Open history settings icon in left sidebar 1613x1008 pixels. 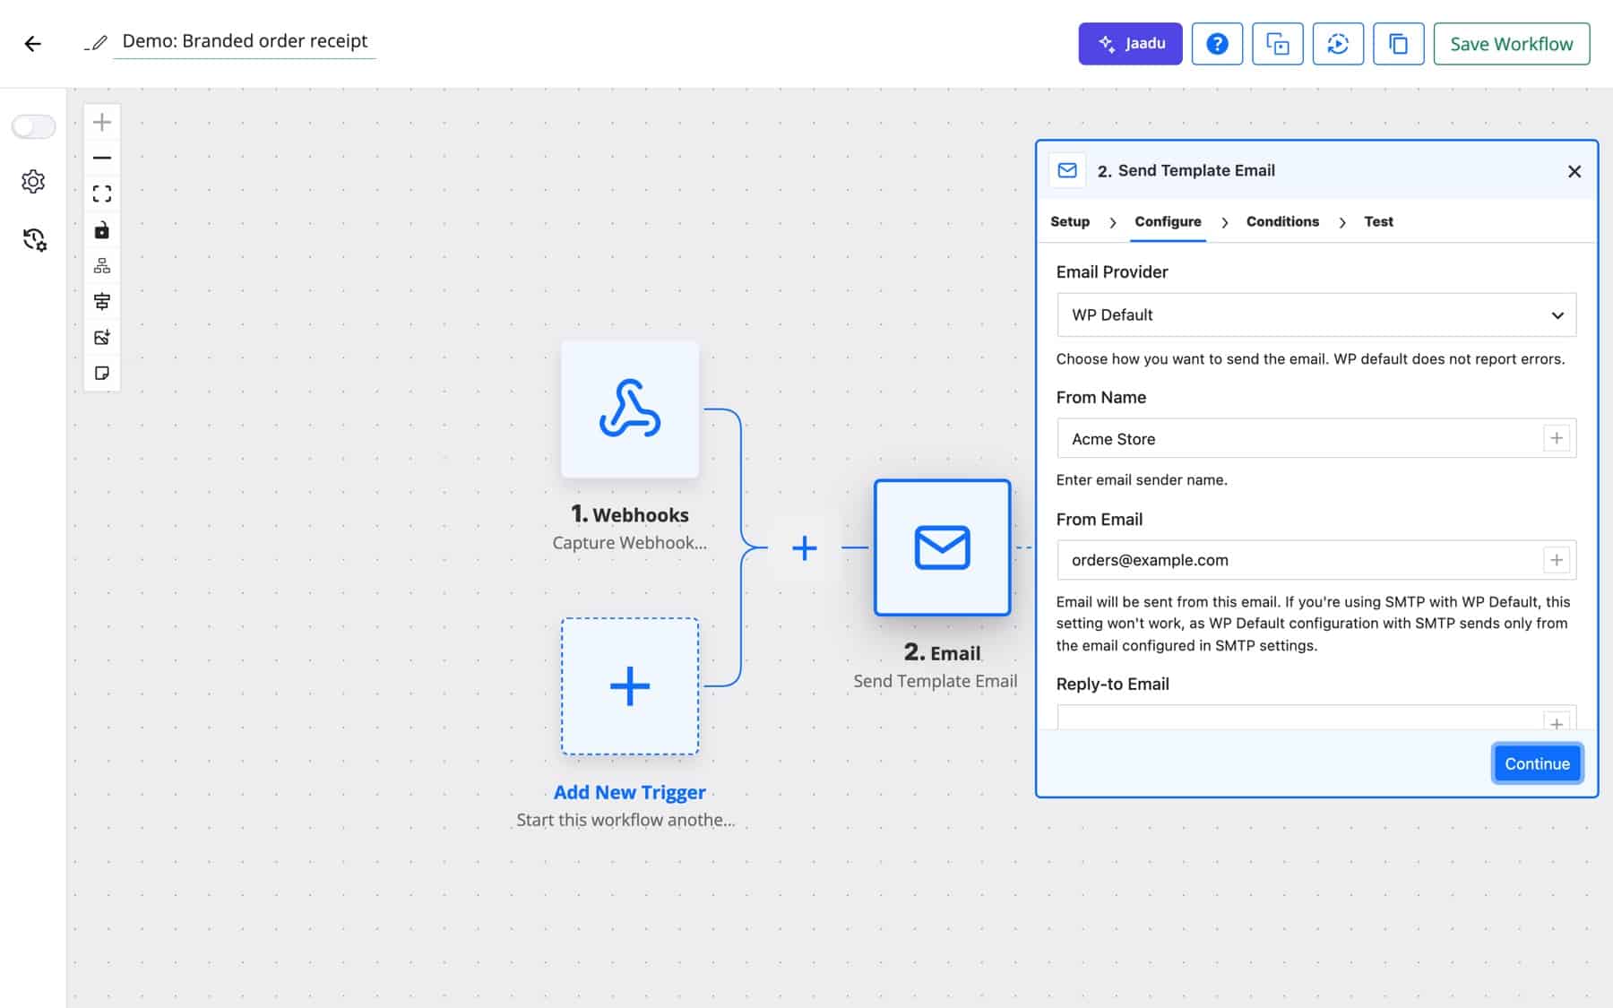[34, 239]
